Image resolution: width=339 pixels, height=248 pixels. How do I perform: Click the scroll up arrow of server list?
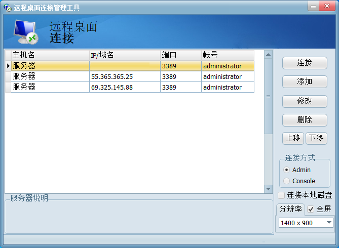tap(269, 54)
